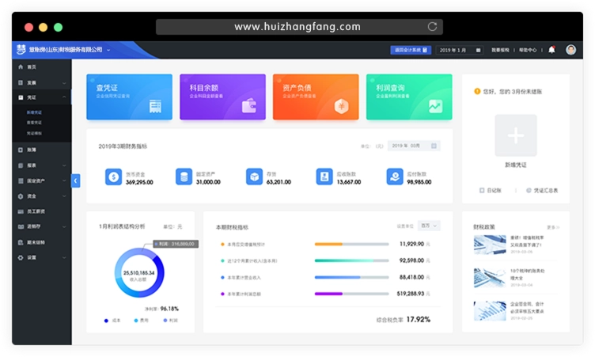Click the 应付账款 hand icon
This screenshot has width=595, height=357.
(395, 177)
